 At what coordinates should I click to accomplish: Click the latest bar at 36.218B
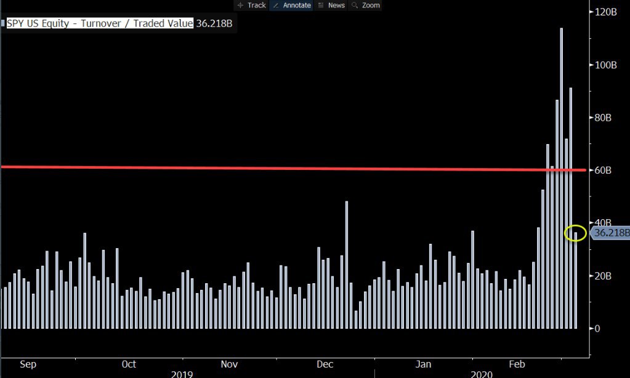(575, 280)
